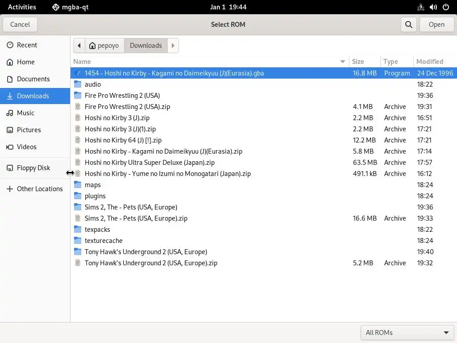Open the system volume indicator
The width and height of the screenshot is (457, 343).
pos(433,7)
